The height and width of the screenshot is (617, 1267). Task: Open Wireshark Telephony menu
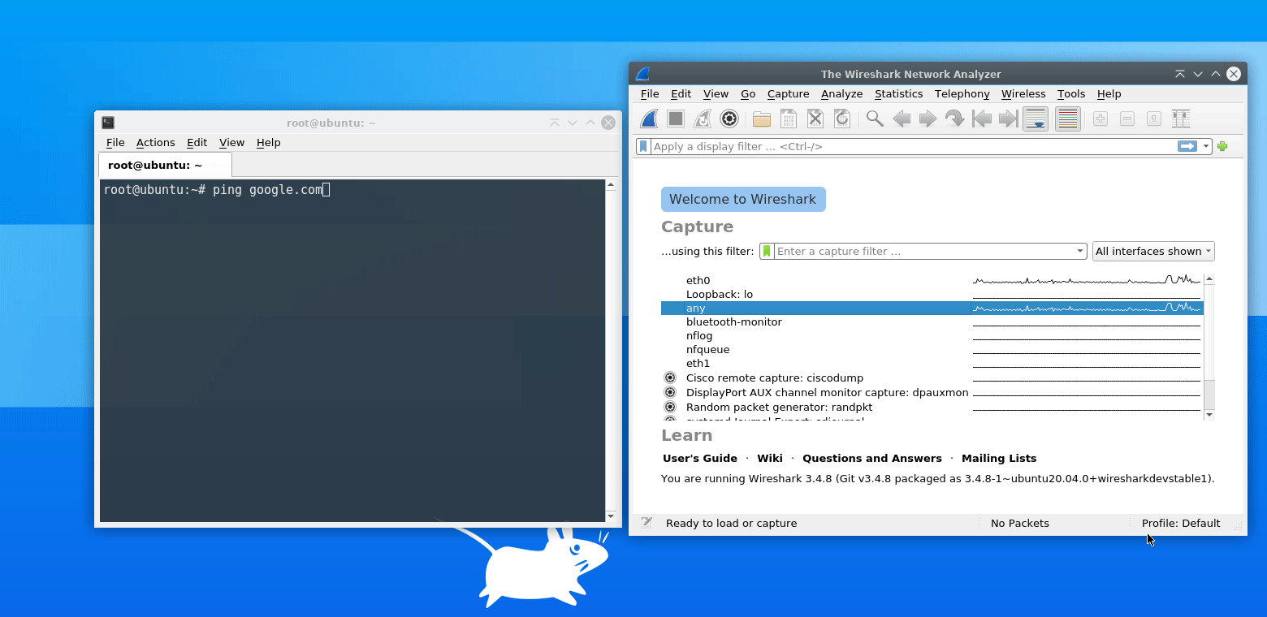[962, 93]
